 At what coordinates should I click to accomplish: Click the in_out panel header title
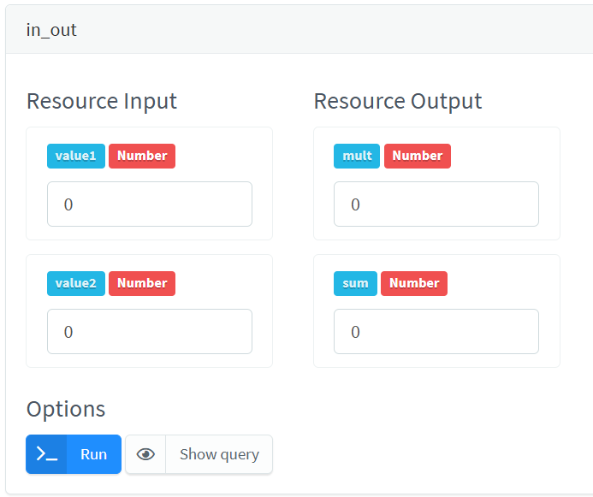coord(51,30)
